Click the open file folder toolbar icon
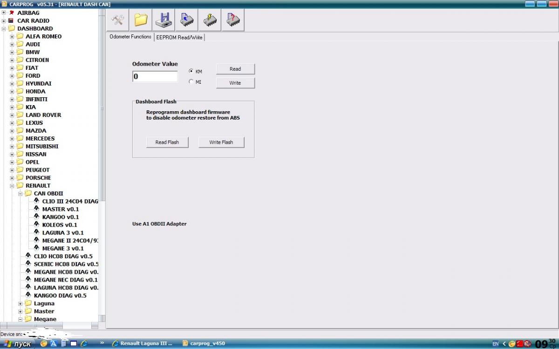559x349 pixels. [141, 20]
